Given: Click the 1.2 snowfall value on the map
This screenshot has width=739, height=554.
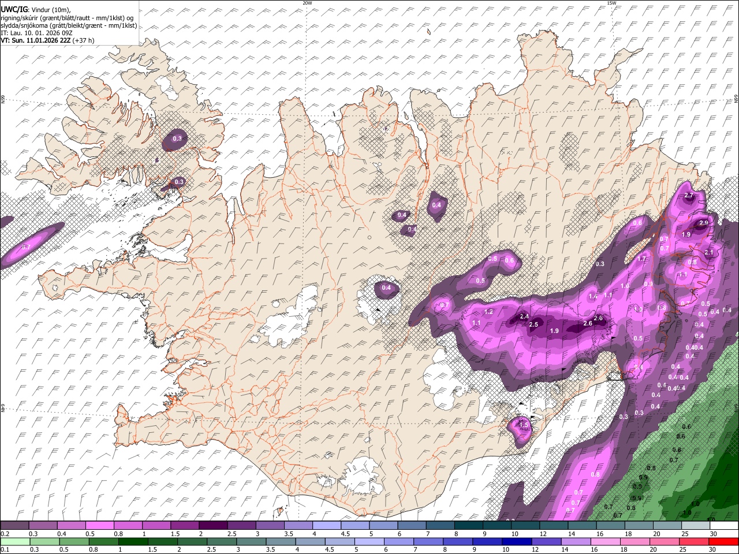Looking at the screenshot, I should pos(488,312).
